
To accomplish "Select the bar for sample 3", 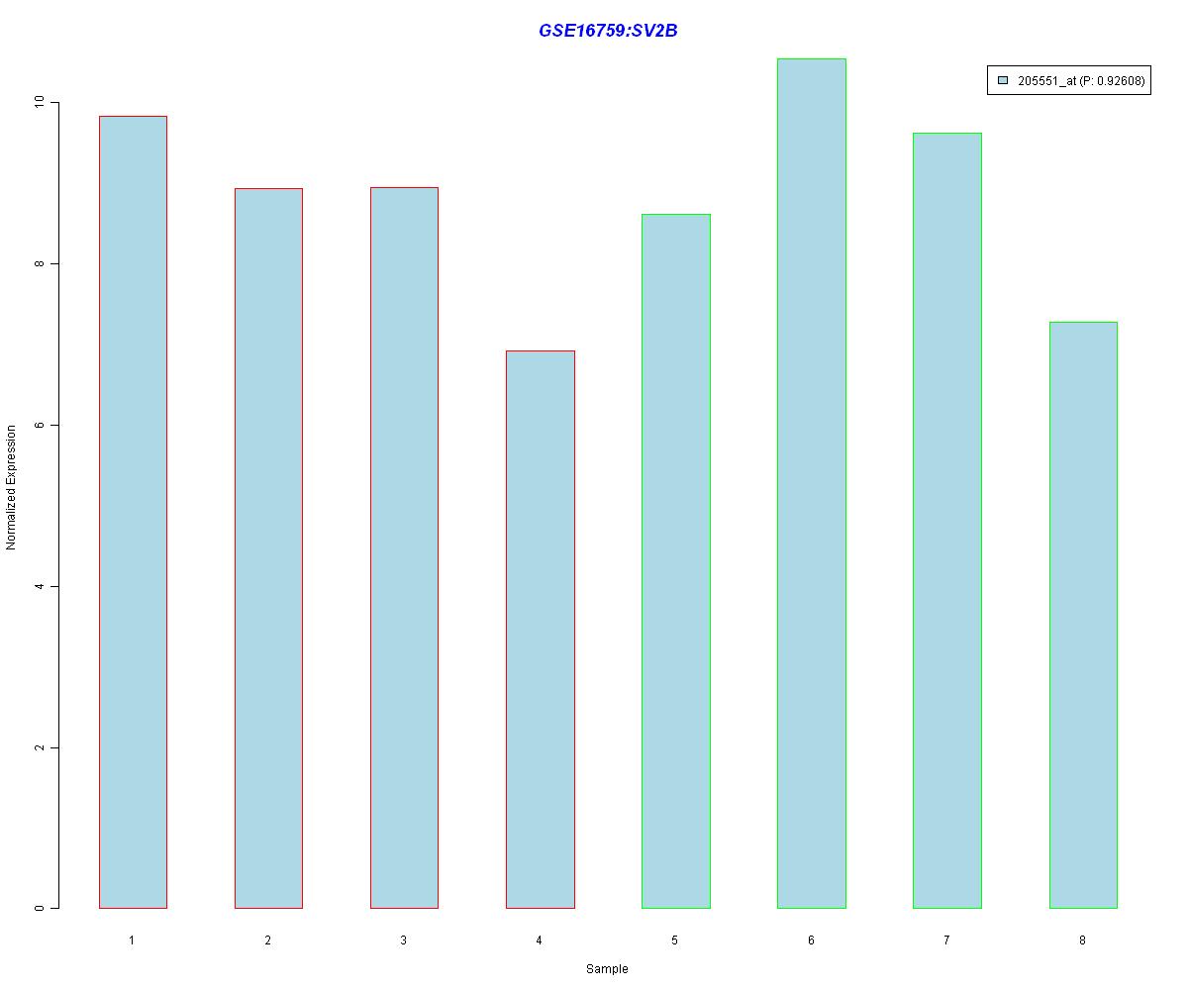I will [404, 547].
